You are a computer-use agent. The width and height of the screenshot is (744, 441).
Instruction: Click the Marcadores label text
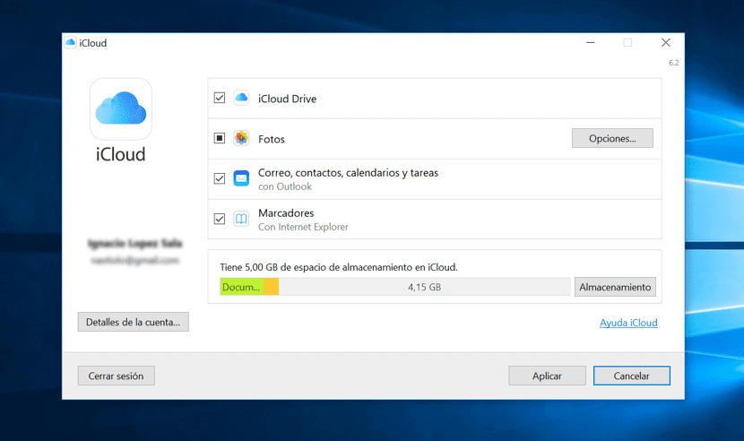pos(286,213)
